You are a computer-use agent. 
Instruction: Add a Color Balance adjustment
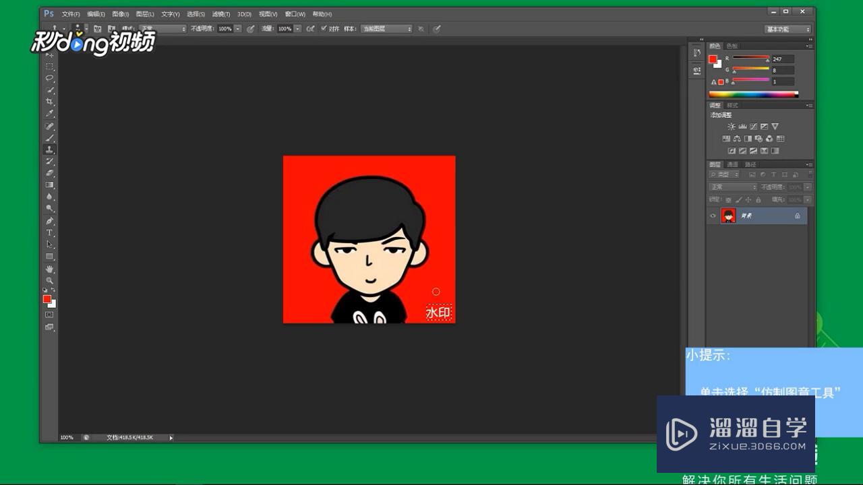pos(737,139)
